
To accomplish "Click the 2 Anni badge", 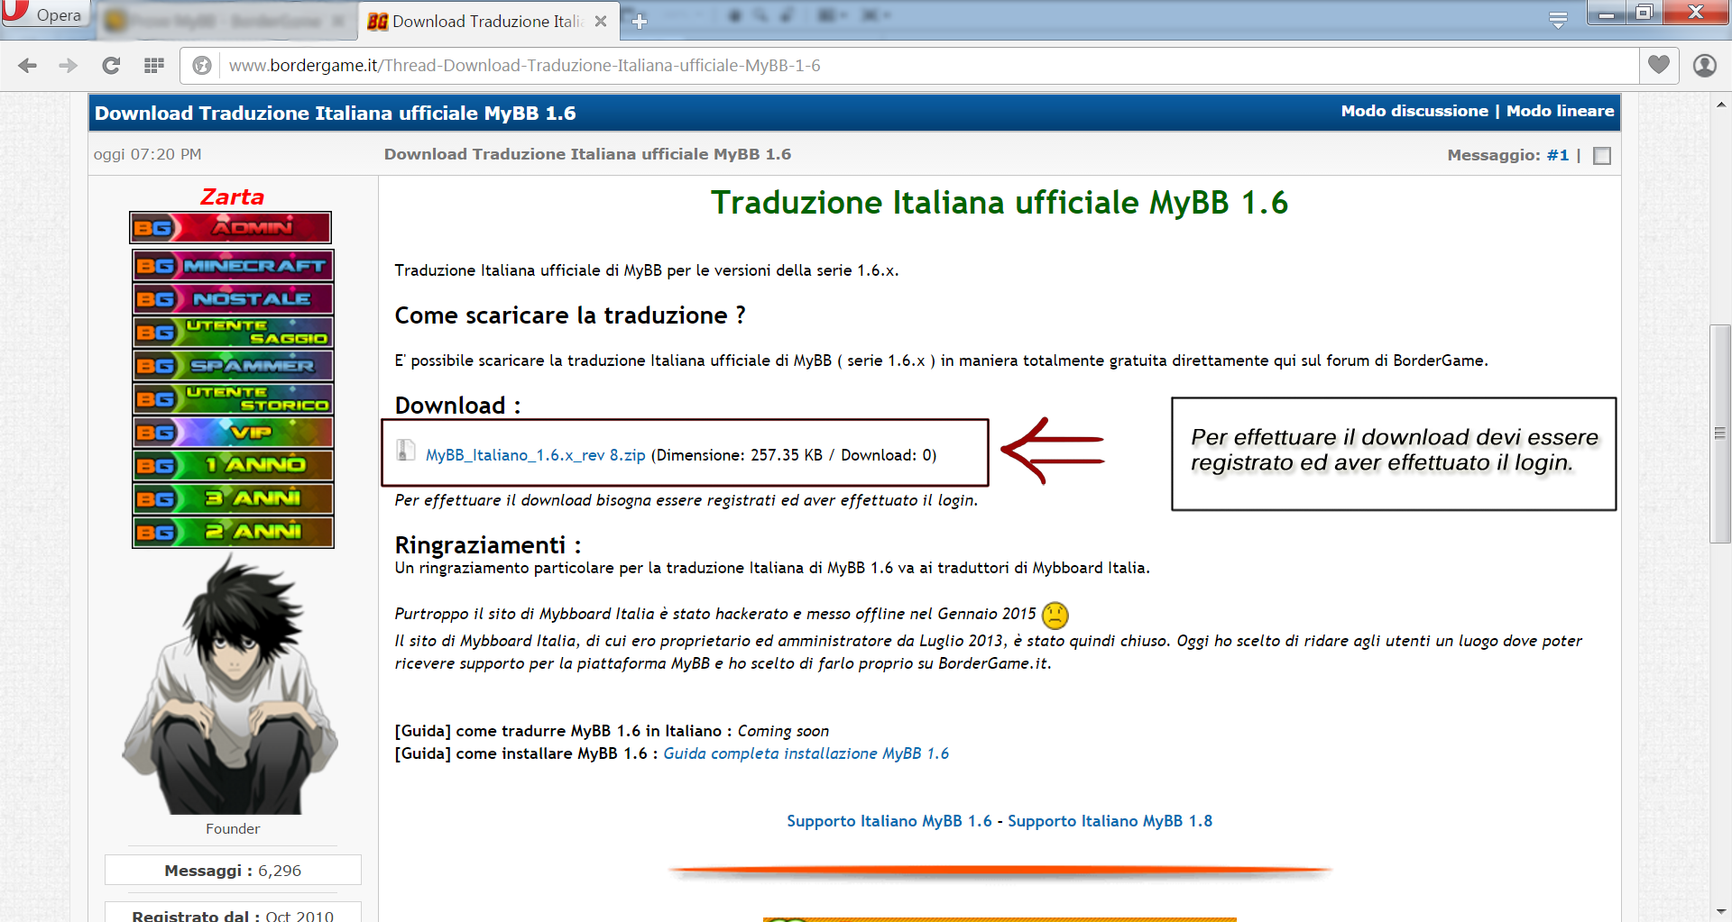I will [233, 532].
